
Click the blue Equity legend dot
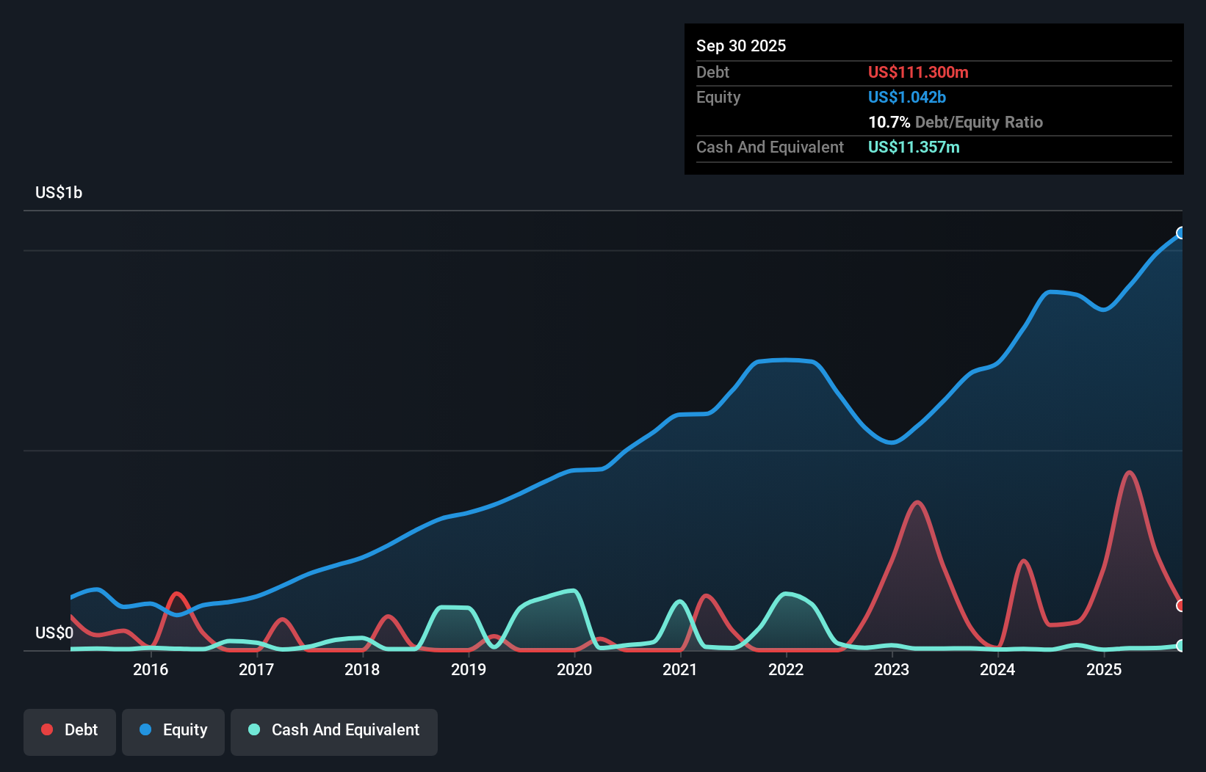tap(145, 729)
